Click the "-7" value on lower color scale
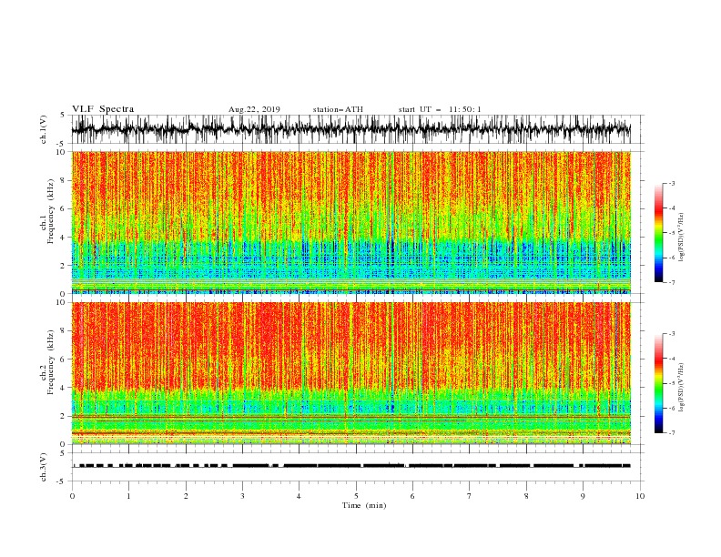Image resolution: width=721 pixels, height=557 pixels. pyautogui.click(x=671, y=433)
